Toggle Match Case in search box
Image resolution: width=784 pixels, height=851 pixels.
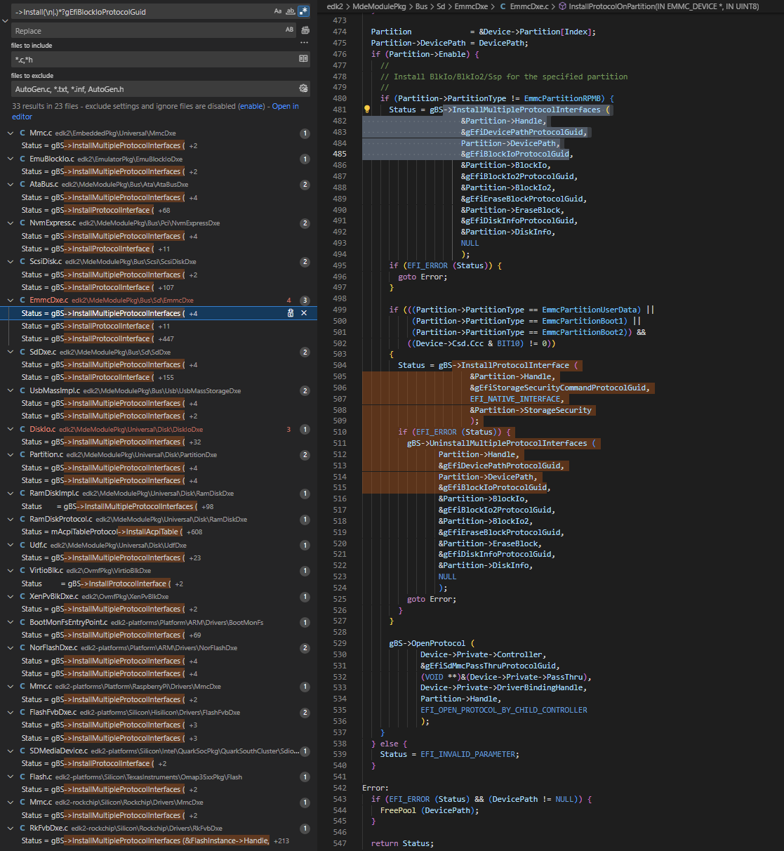click(279, 11)
